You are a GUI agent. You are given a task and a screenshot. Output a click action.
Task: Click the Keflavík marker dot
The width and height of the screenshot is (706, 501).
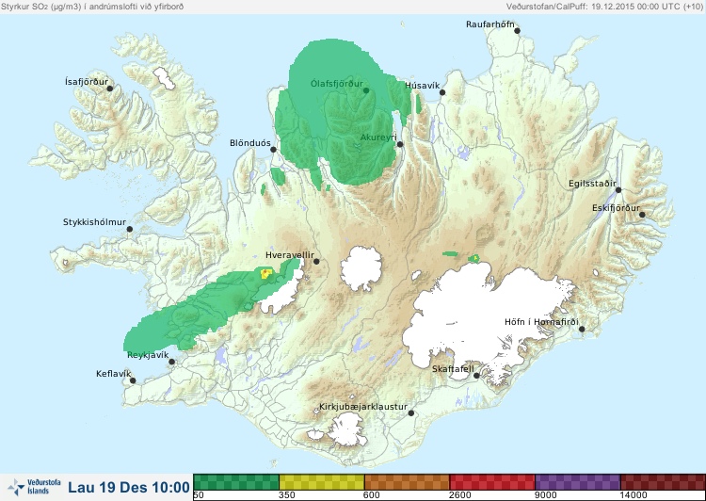[133, 380]
